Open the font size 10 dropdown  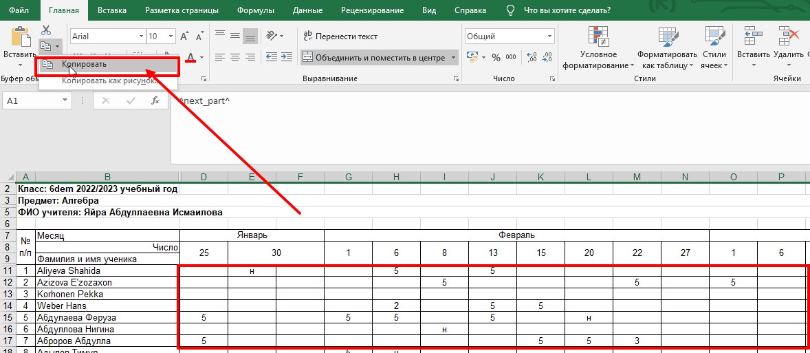pos(171,36)
